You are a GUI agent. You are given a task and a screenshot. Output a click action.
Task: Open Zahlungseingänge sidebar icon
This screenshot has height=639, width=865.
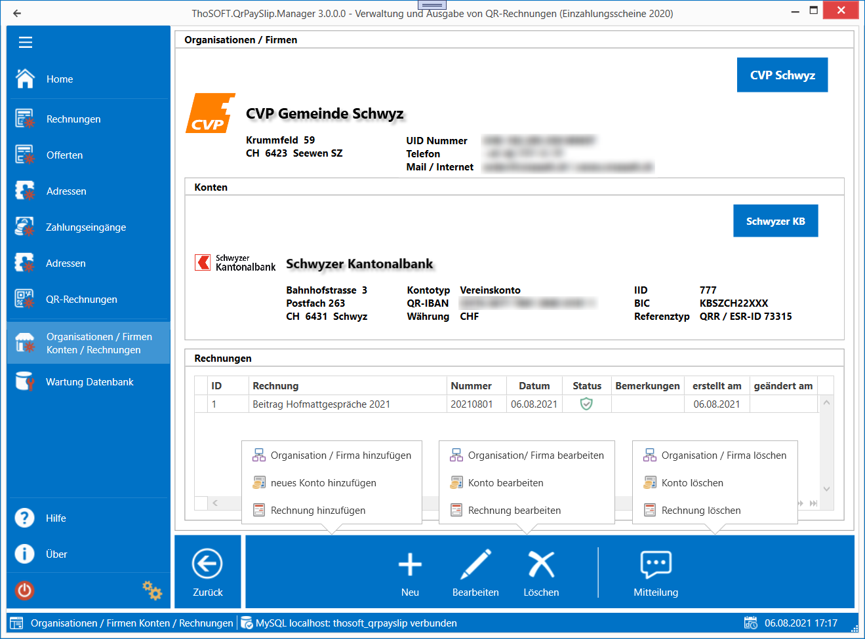click(25, 227)
